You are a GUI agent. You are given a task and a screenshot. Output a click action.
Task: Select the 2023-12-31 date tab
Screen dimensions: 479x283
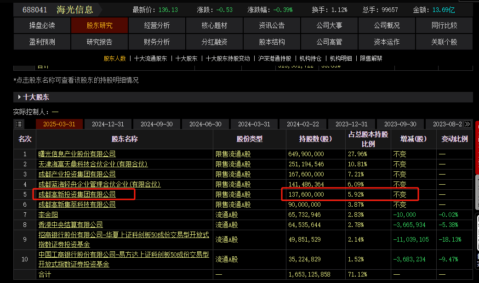351,124
